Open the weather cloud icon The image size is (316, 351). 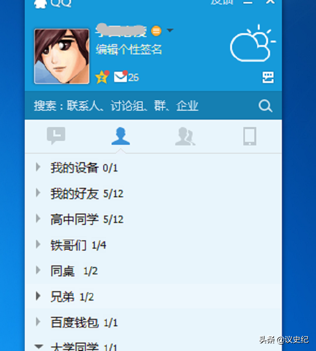pos(253,44)
